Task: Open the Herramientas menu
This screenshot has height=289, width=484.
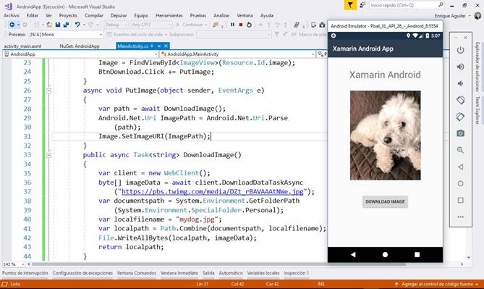Action: [x=169, y=15]
